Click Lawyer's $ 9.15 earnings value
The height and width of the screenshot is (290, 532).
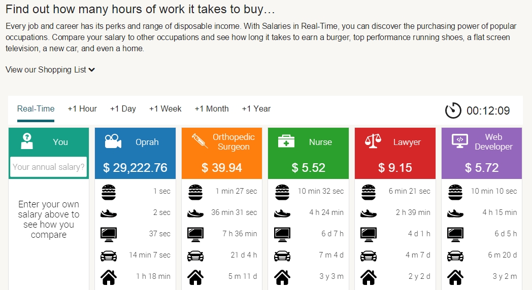point(395,168)
